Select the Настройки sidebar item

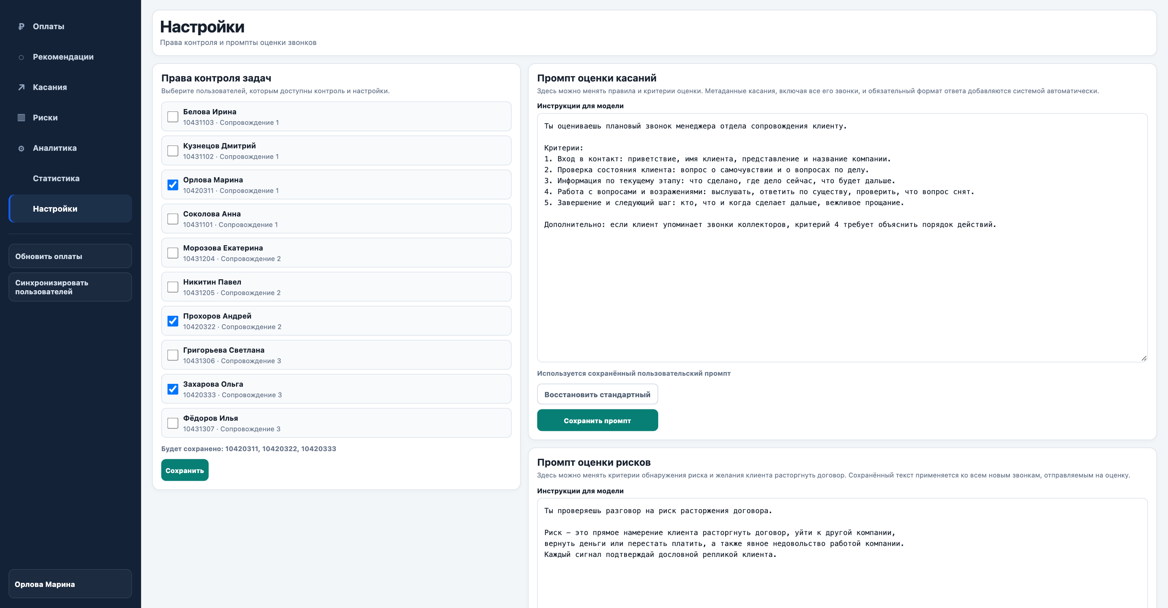coord(70,208)
